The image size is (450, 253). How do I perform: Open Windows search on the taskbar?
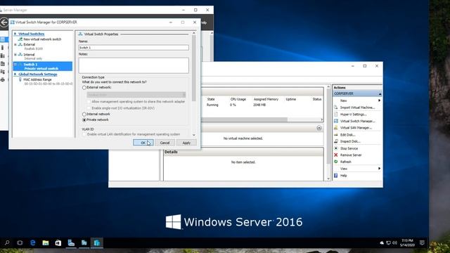coord(7,243)
